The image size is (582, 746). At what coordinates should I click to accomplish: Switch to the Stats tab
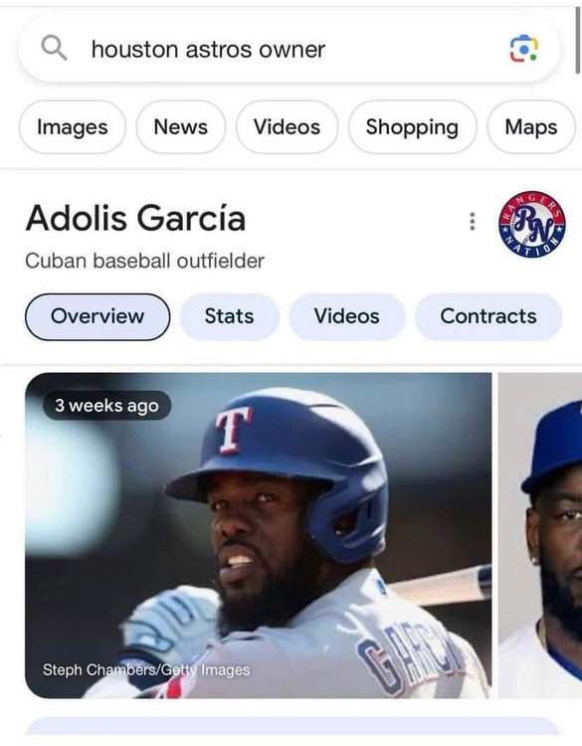(x=230, y=317)
